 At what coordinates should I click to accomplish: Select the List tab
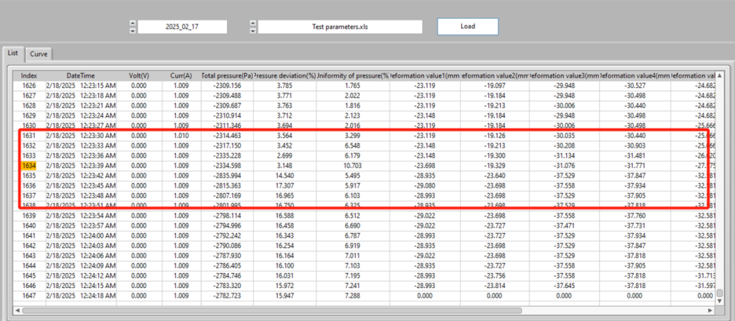(x=13, y=53)
